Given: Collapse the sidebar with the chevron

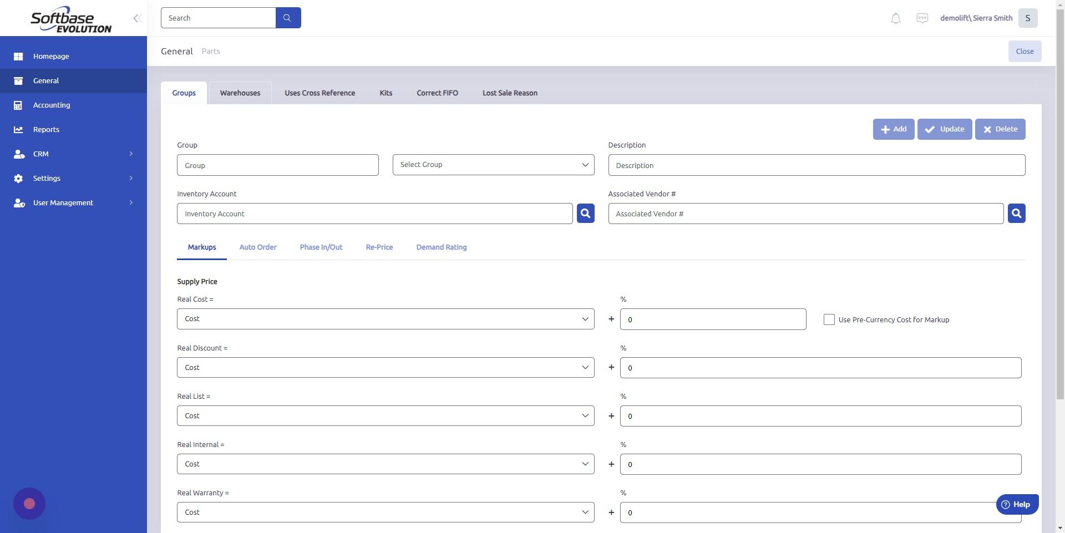Looking at the screenshot, I should [137, 18].
